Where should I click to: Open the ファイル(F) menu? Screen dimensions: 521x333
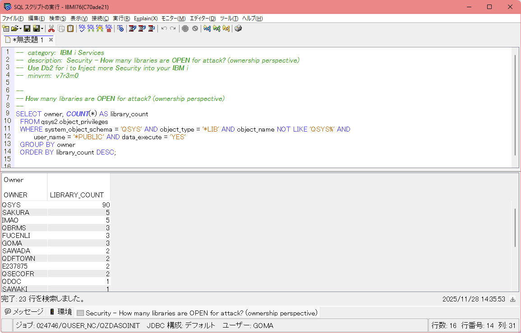pos(13,18)
